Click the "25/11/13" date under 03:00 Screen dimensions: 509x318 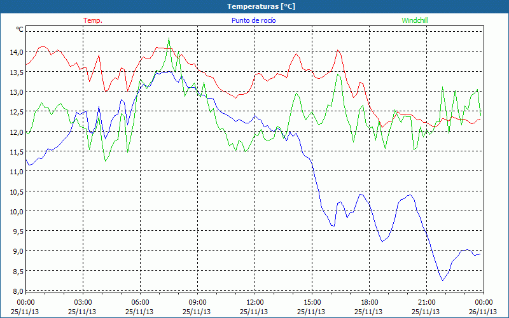pos(82,312)
